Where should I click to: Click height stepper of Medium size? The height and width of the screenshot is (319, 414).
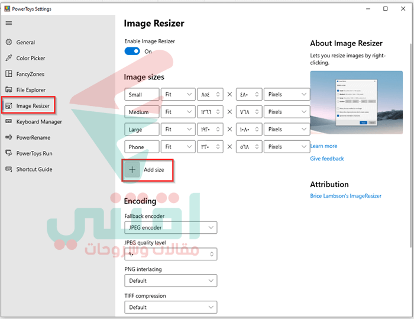(x=257, y=112)
